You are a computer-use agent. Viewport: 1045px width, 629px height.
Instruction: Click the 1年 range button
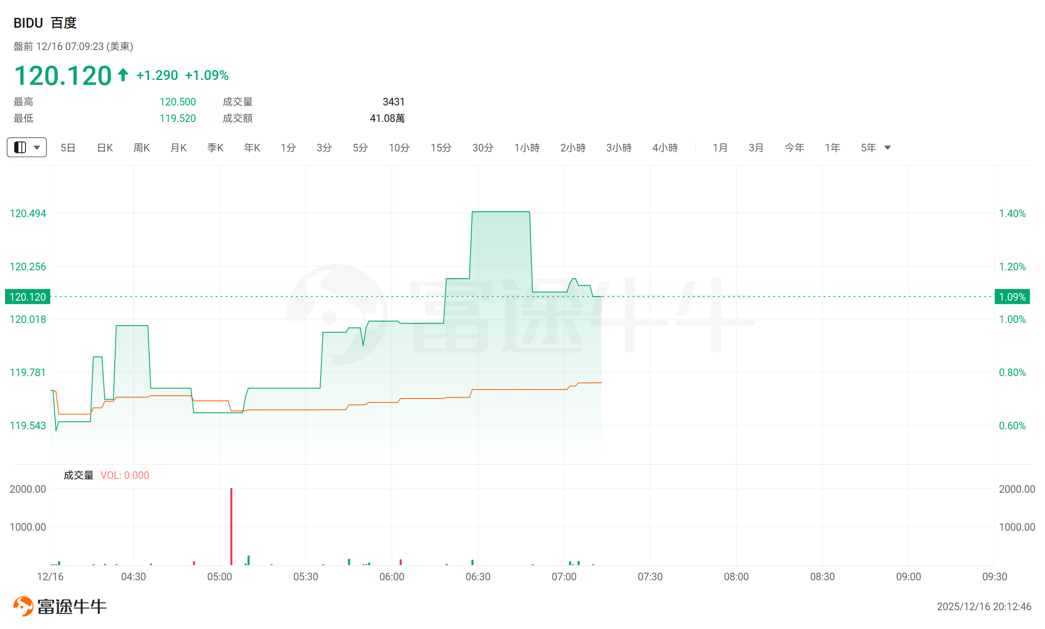tap(832, 147)
